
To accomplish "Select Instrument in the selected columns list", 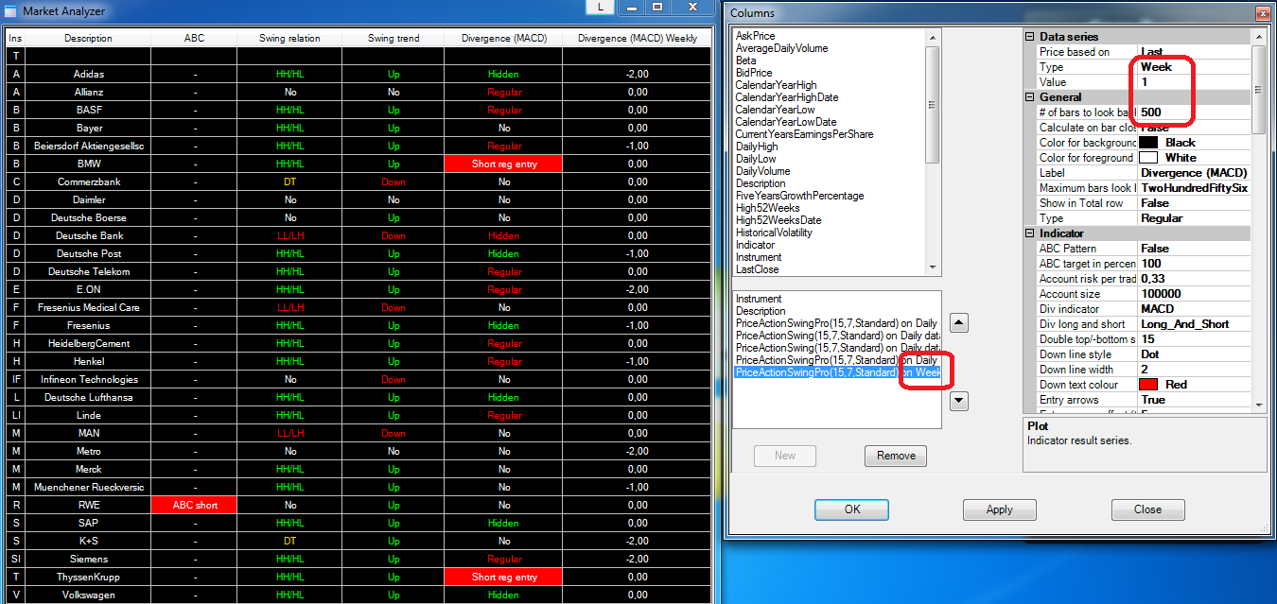I will [x=759, y=299].
